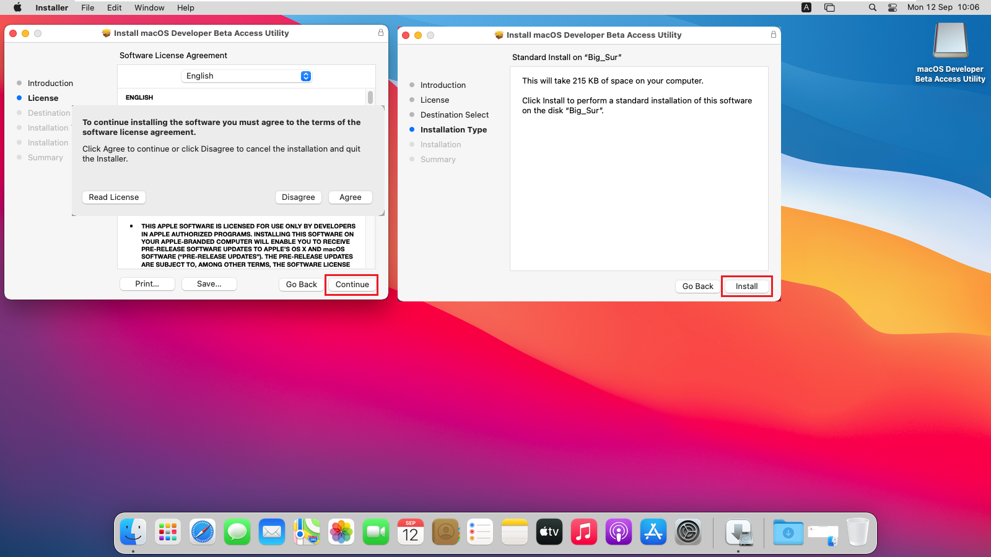Screen dimensions: 991x557
Task: Click the input source 'A' menu bar icon
Action: coord(806,7)
